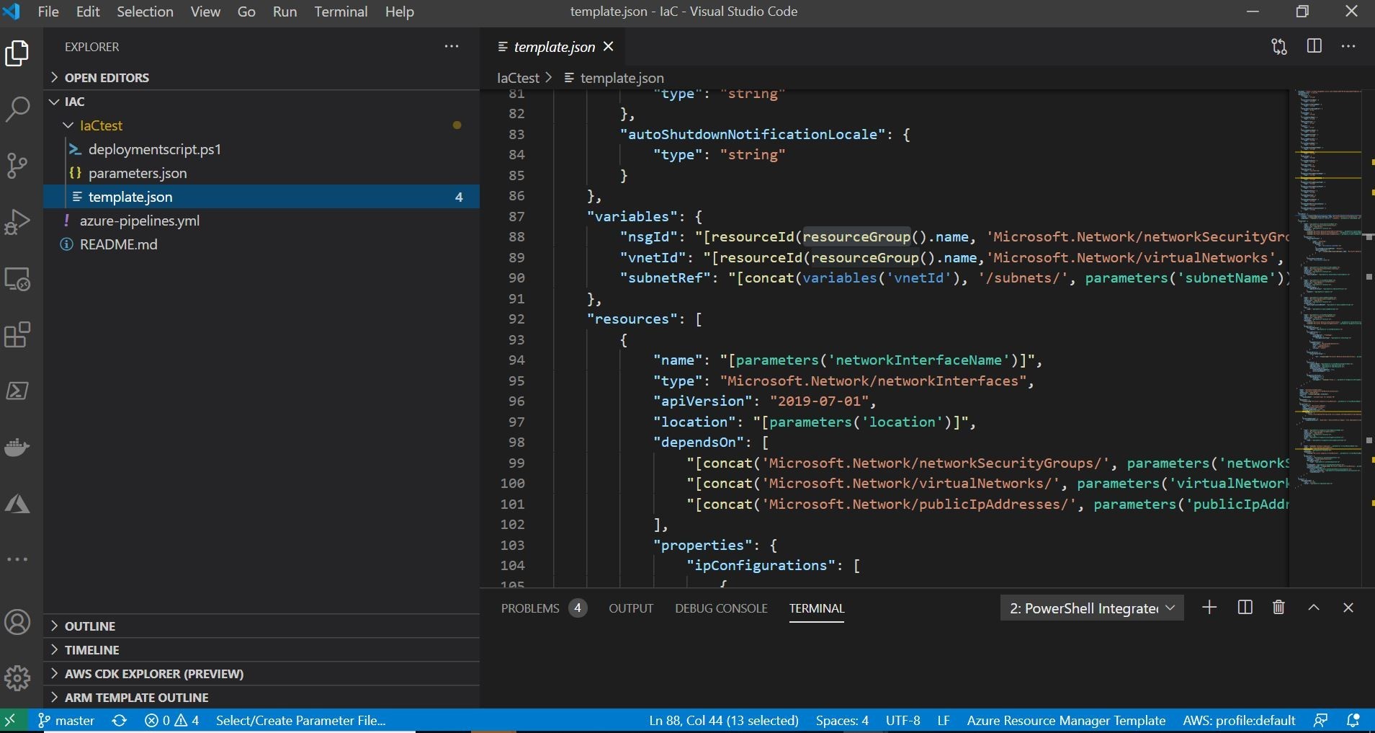Open parameters.json in the explorer
This screenshot has width=1375, height=733.
138,173
